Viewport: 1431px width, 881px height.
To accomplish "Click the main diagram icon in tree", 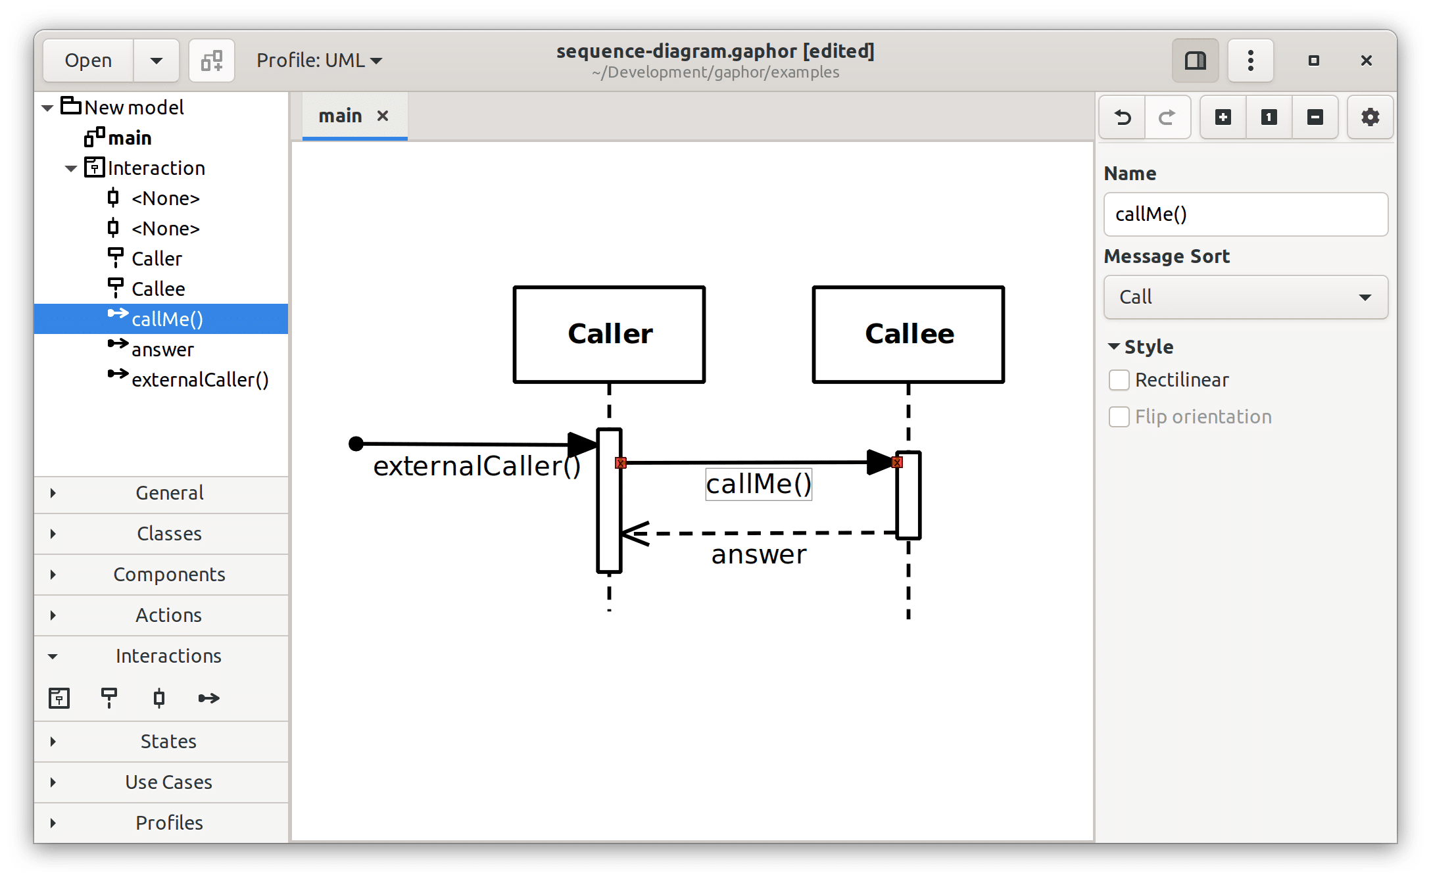I will click(94, 137).
